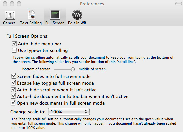Open the Edit in WR pane

click(x=77, y=17)
